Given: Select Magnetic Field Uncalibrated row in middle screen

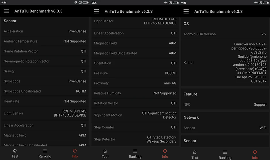Looking at the screenshot, I should point(135,53).
